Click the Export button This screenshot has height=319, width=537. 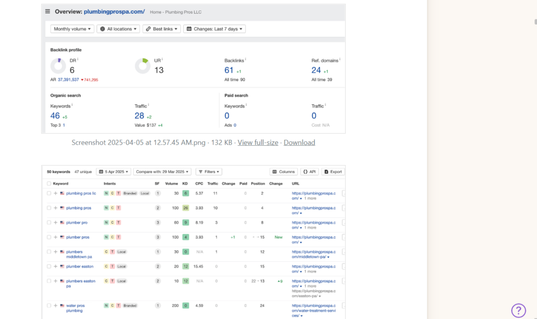[333, 171]
